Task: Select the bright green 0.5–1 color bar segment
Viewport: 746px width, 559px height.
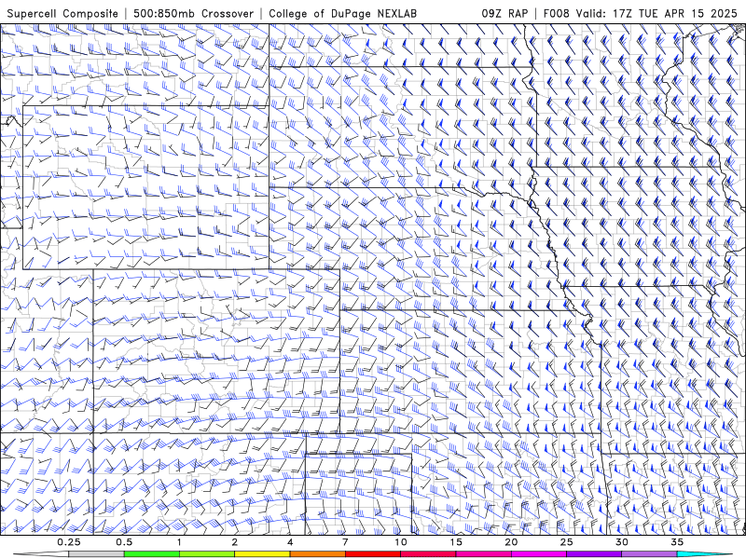Action: click(151, 554)
